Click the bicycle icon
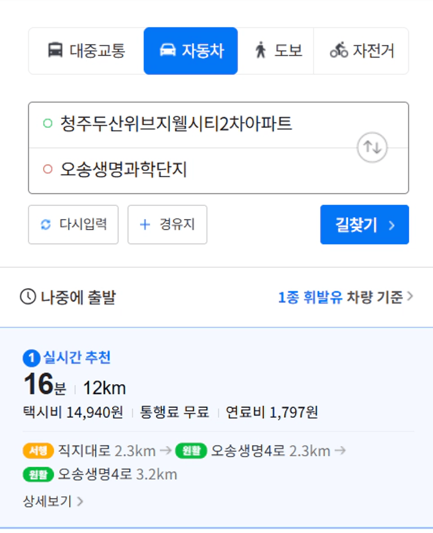 click(339, 50)
